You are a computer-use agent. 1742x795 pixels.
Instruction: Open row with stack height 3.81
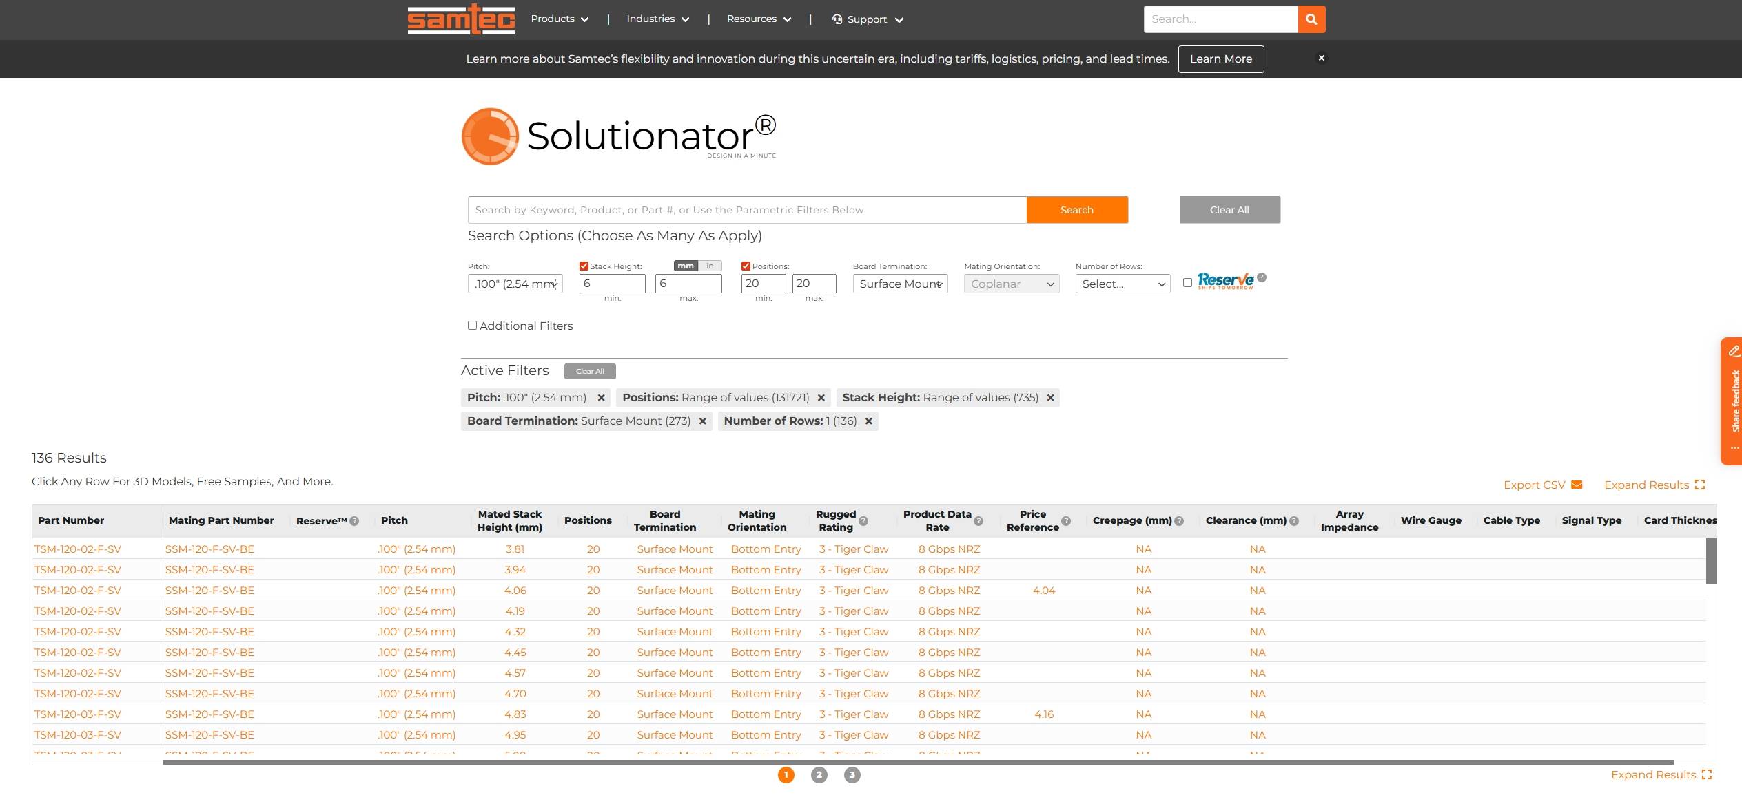pyautogui.click(x=868, y=549)
